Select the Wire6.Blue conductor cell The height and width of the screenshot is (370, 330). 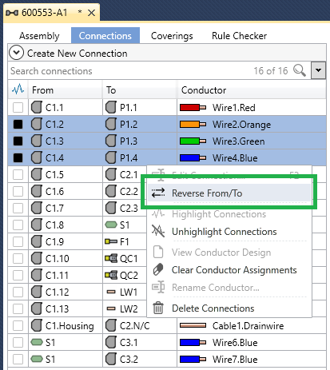252,342
